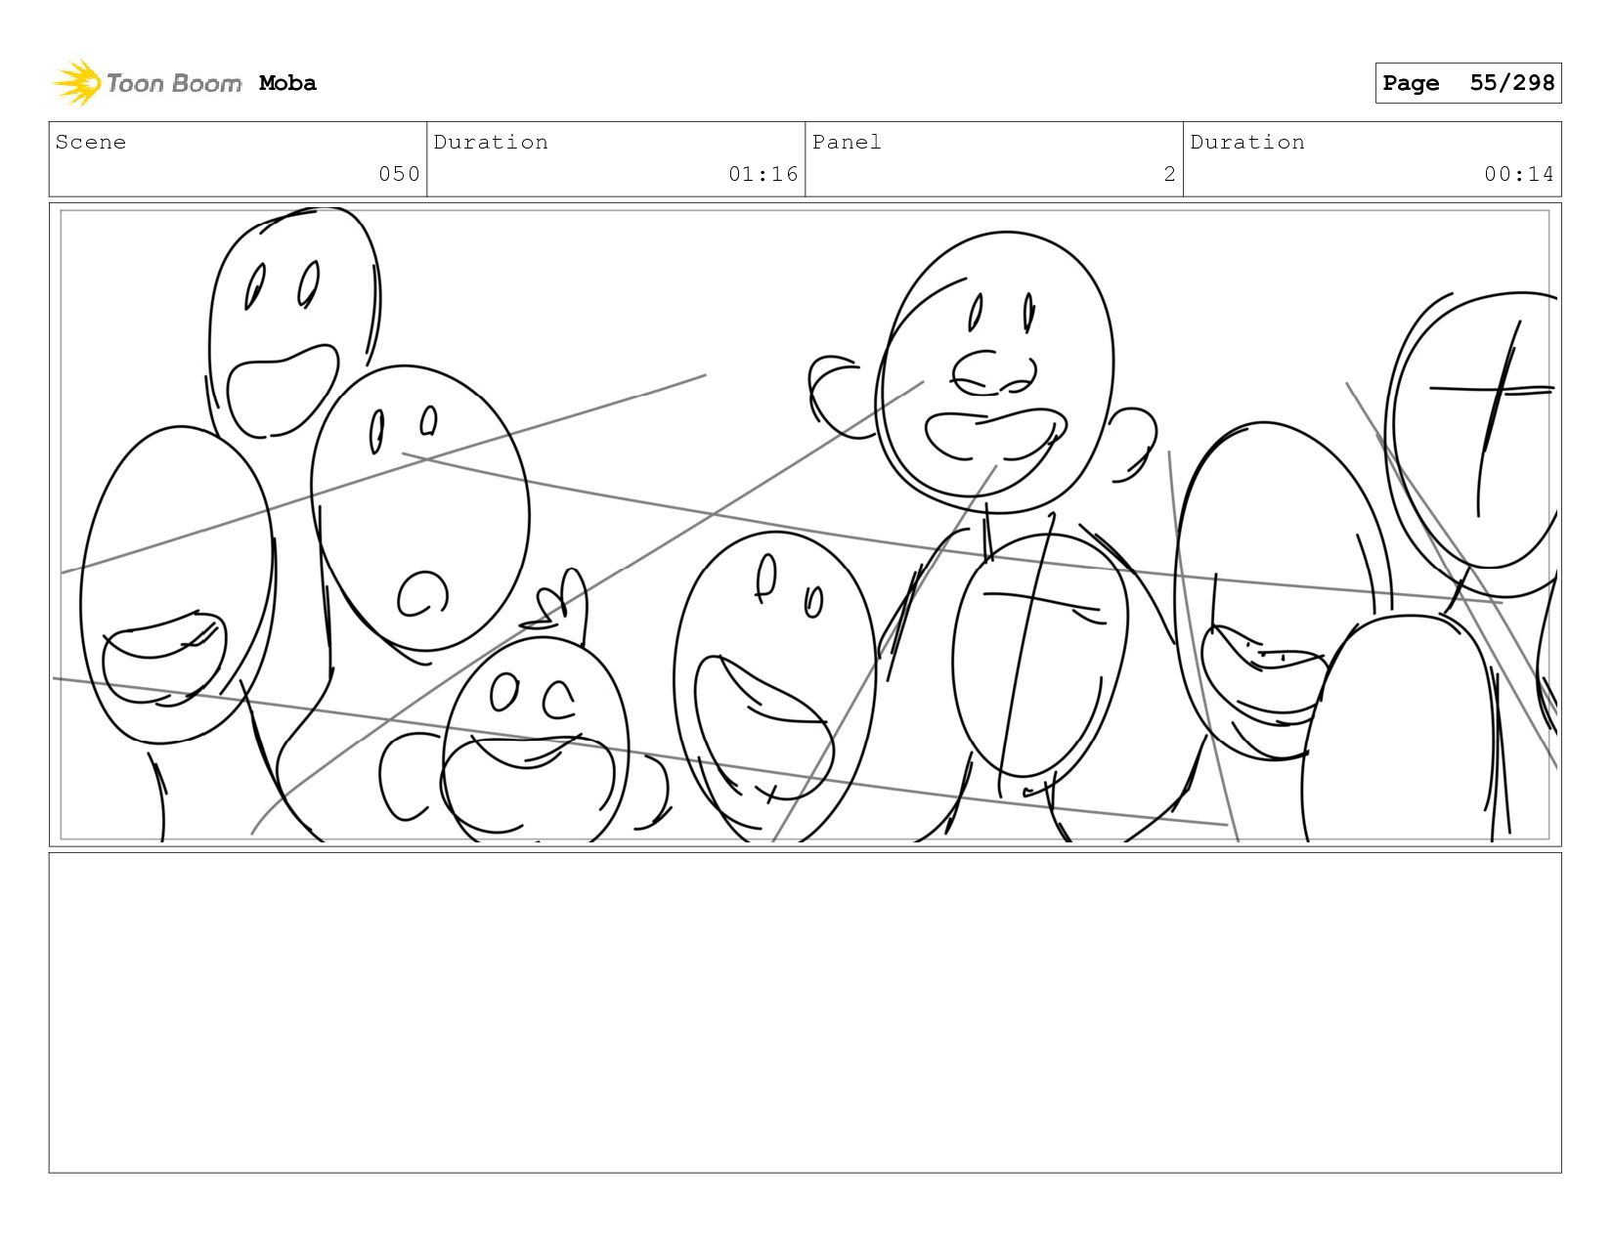
Task: Click the Toon Boom starburst logo icon
Action: tap(76, 83)
